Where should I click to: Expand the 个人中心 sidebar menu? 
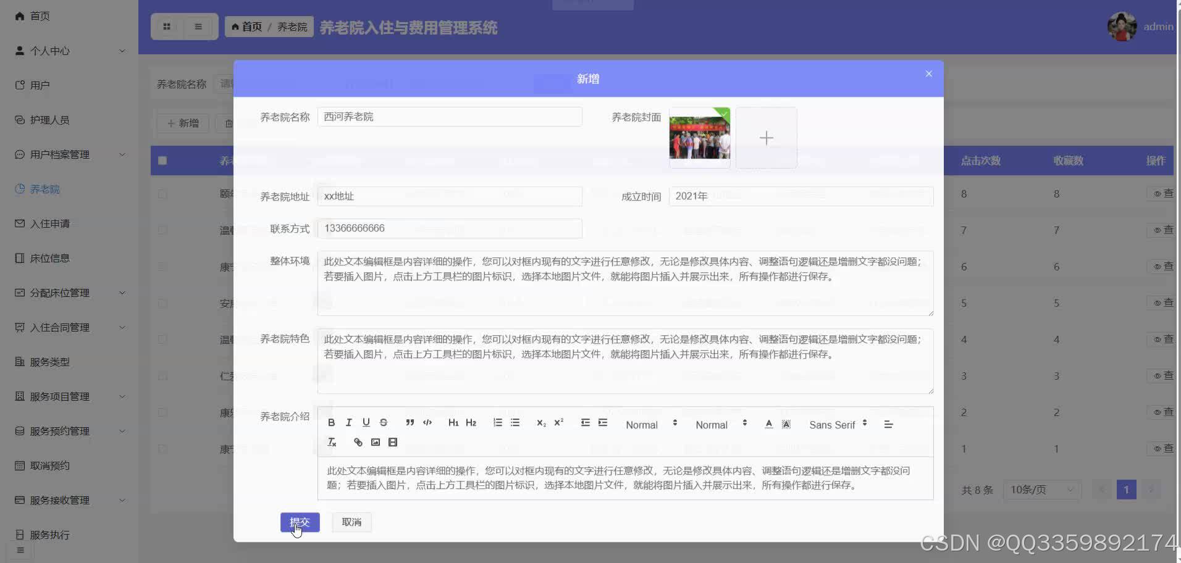coord(69,51)
